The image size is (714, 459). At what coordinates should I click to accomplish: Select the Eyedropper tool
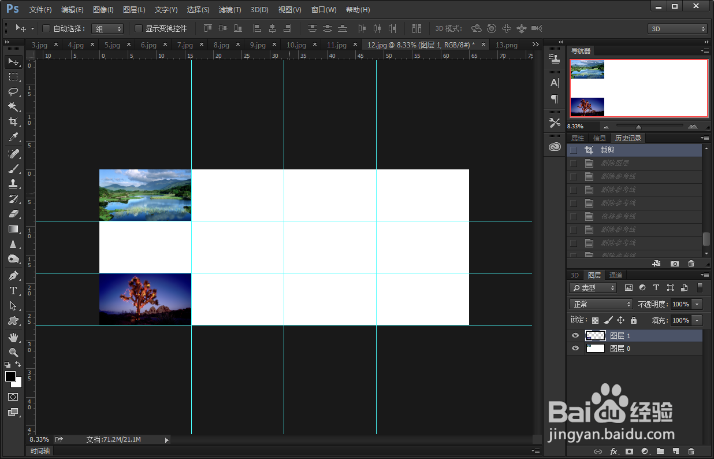click(x=13, y=137)
